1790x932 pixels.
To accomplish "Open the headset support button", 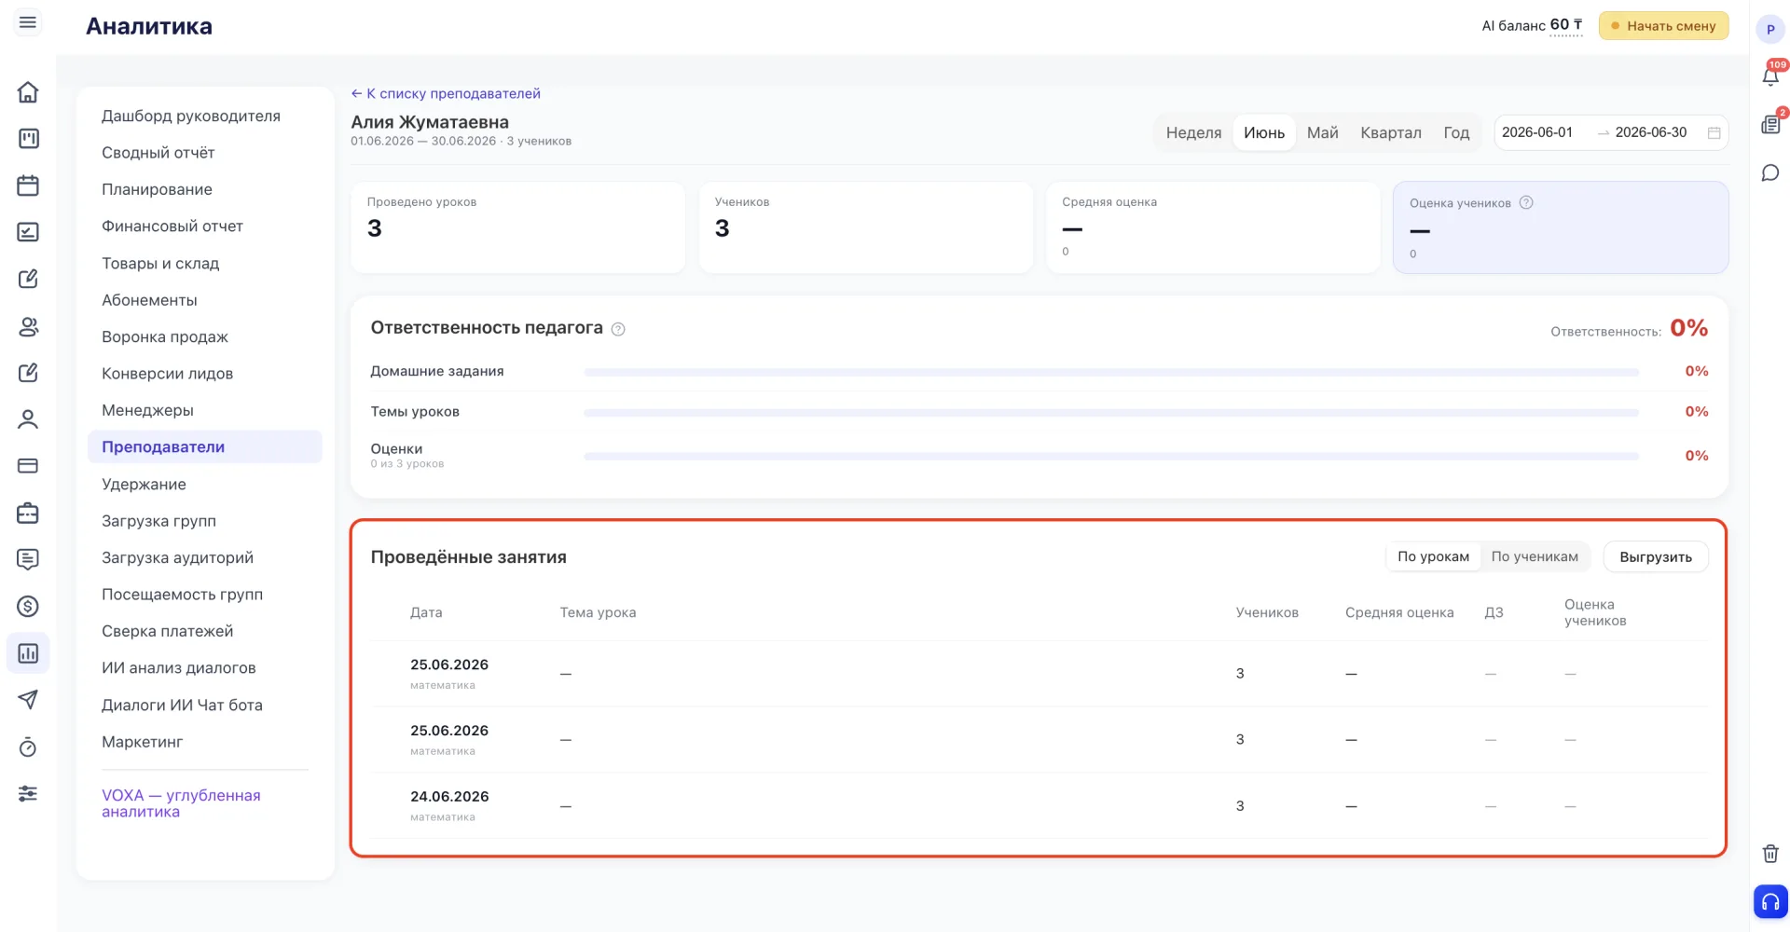I will tap(1770, 902).
